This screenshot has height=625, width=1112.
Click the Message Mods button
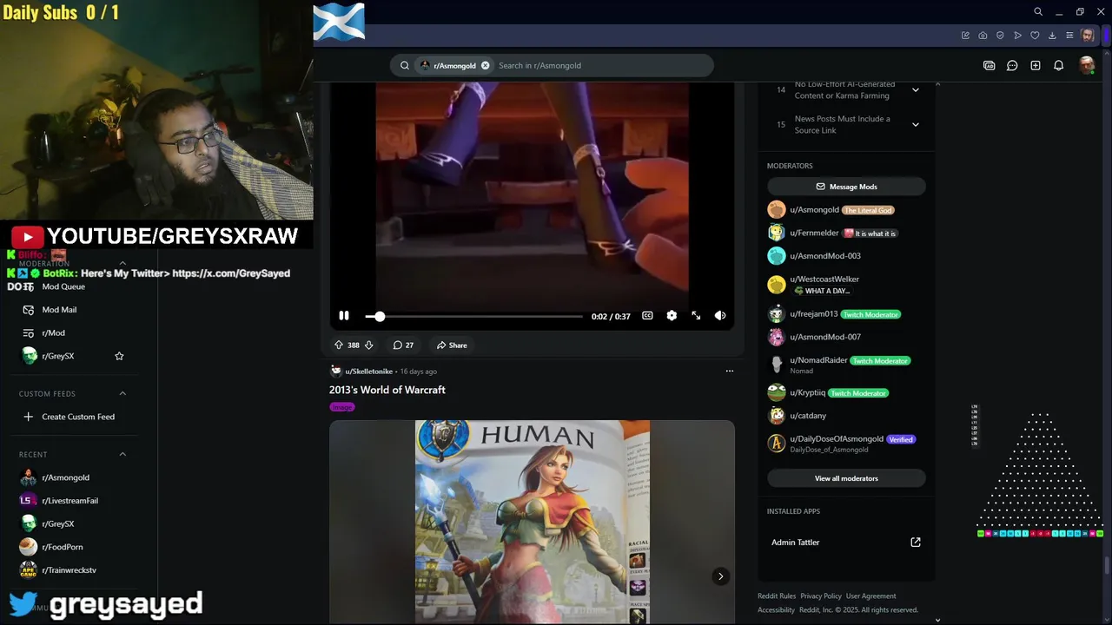coord(846,187)
